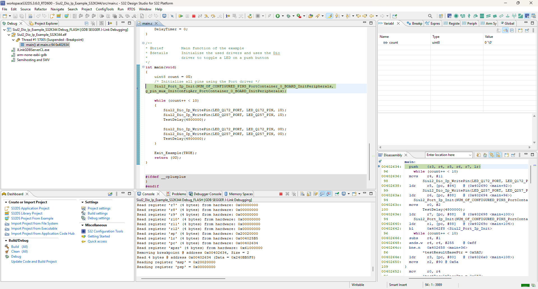Click red Terminate icon in Console toolbar
This screenshot has width=538, height=289.
[x=281, y=194]
